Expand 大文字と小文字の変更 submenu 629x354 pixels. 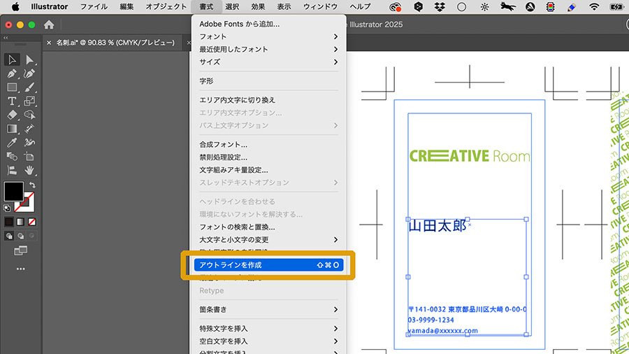268,239
